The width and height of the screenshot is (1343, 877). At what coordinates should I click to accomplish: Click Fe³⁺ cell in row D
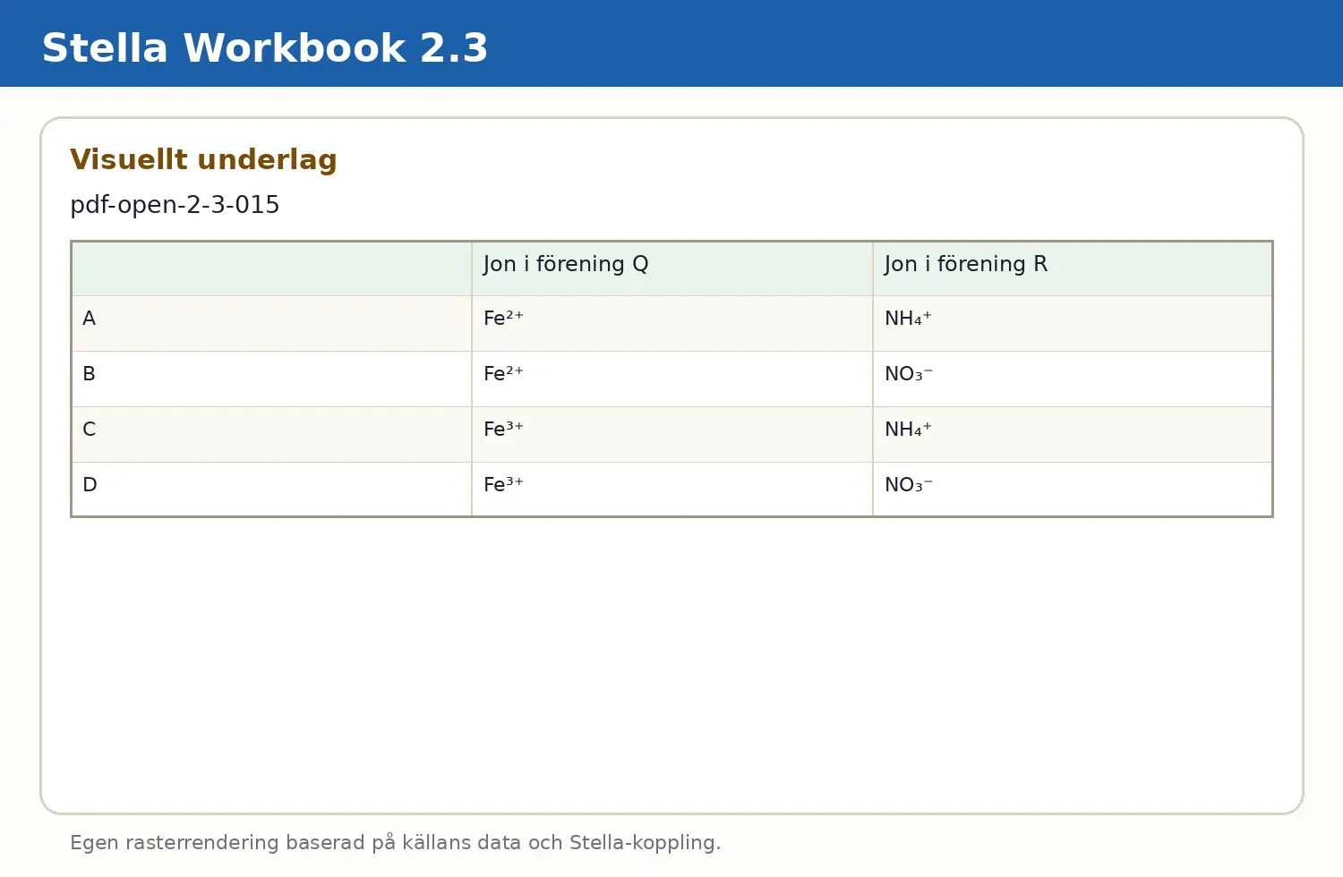pyautogui.click(x=672, y=490)
